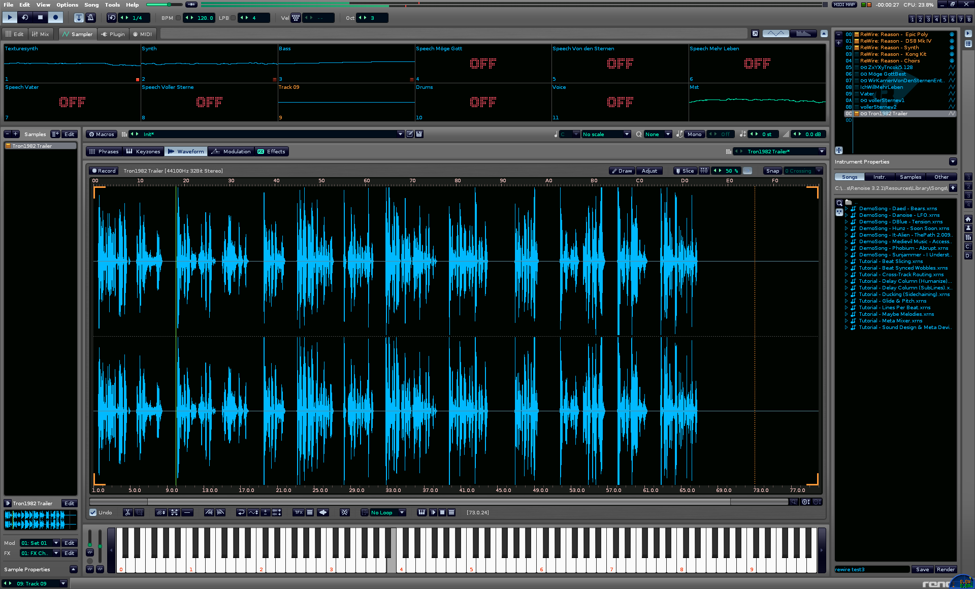Image resolution: width=975 pixels, height=589 pixels.
Task: Open the No scale dropdown
Action: 606,134
